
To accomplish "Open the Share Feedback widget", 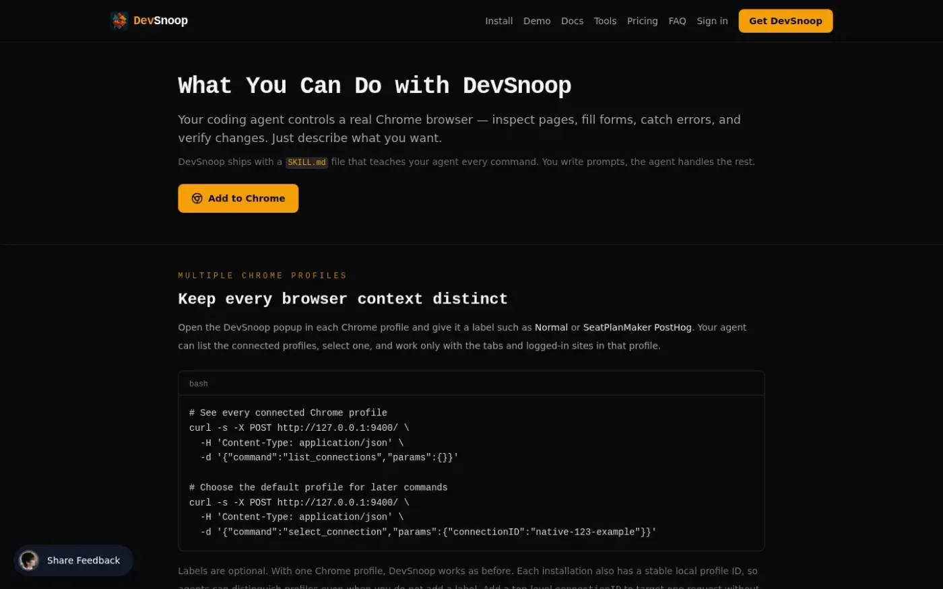I will pos(73,560).
